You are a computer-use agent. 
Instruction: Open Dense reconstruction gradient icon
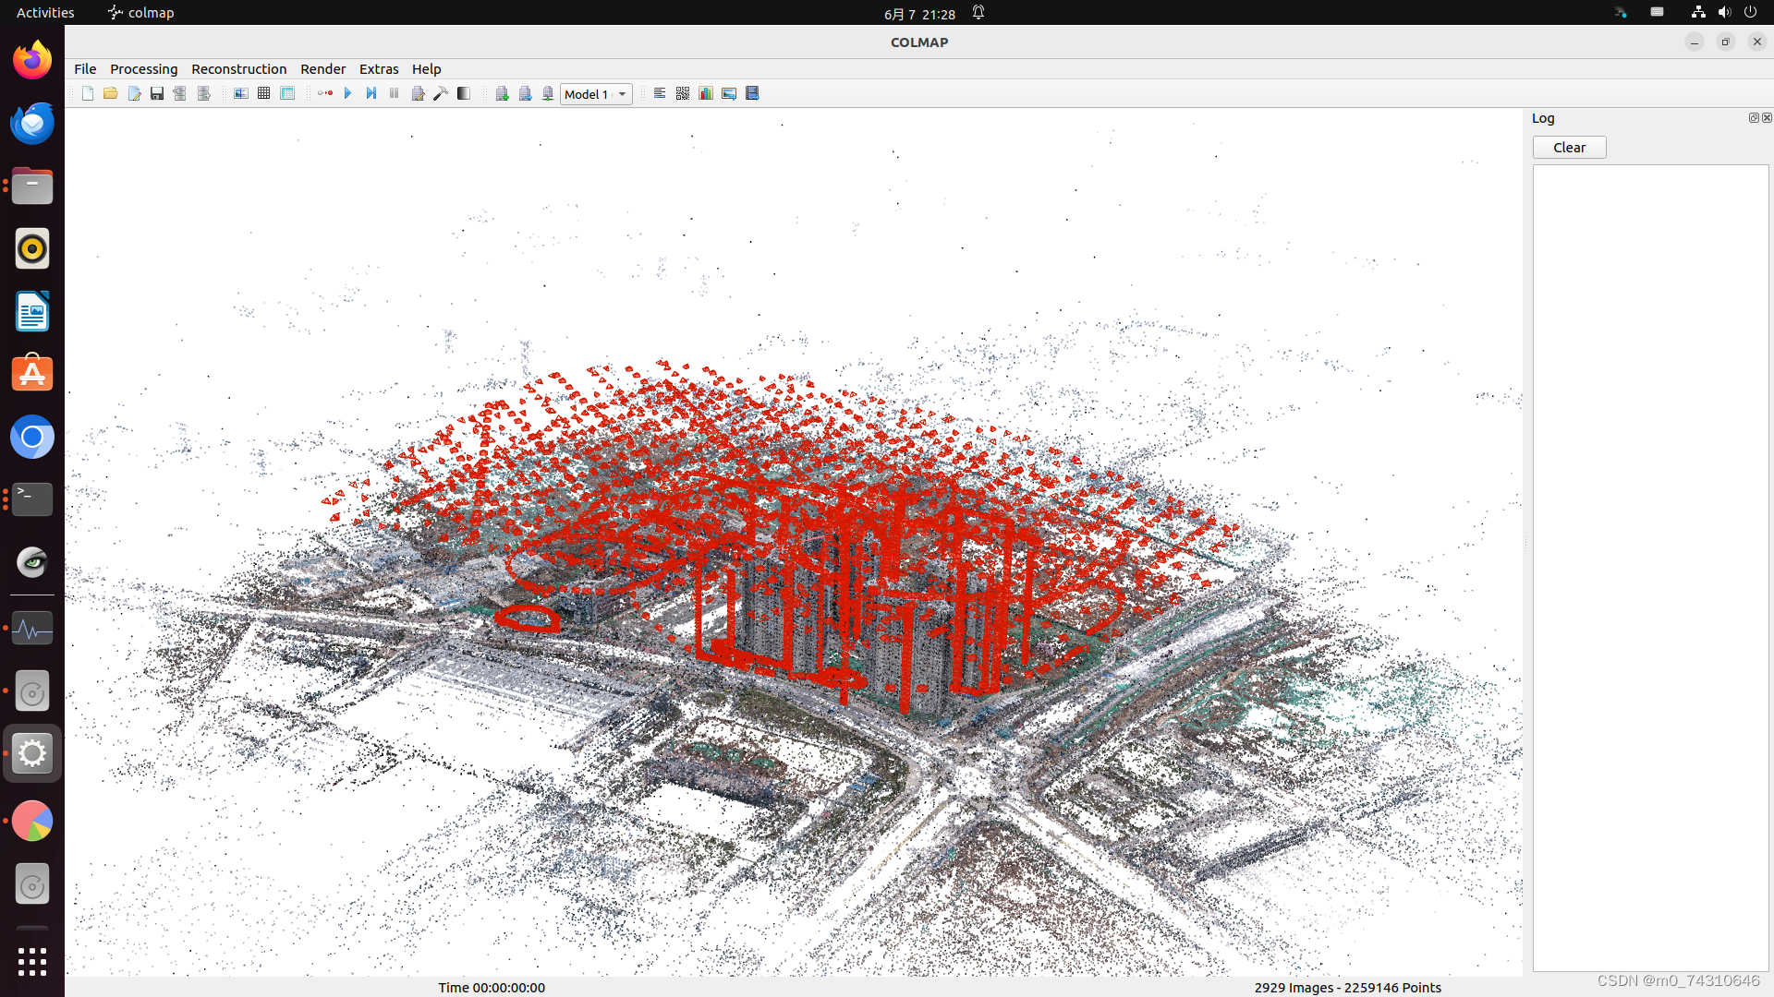[464, 93]
